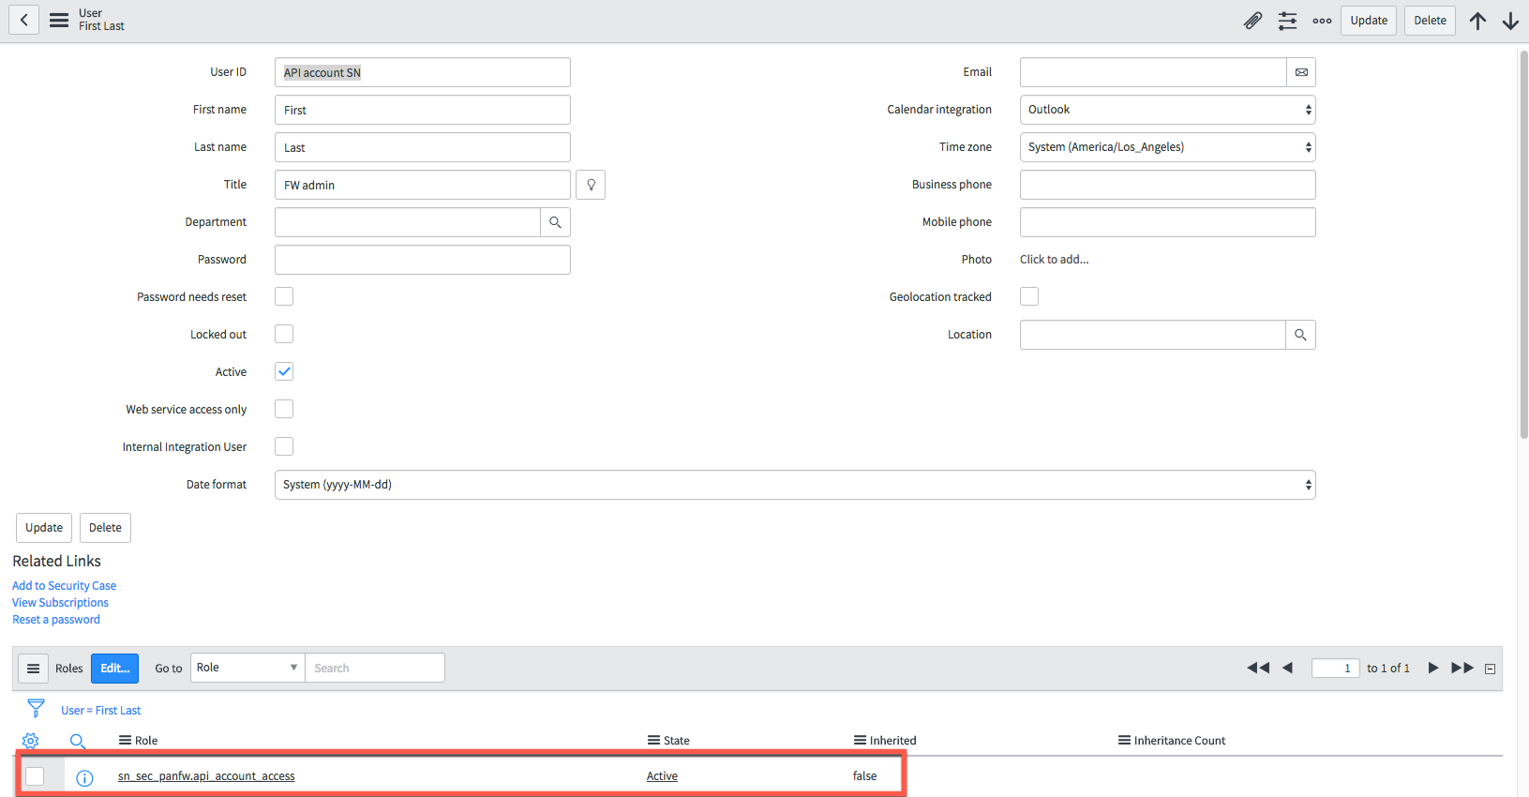Focus the Business phone field

pyautogui.click(x=1167, y=185)
